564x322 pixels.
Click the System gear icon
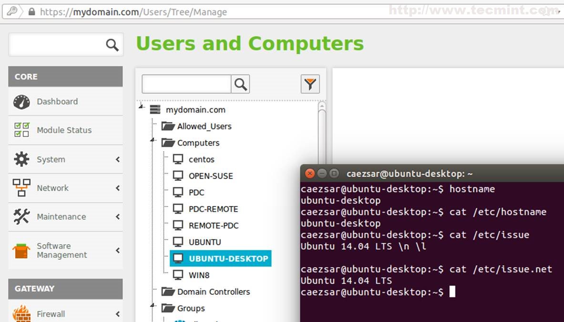coord(21,159)
